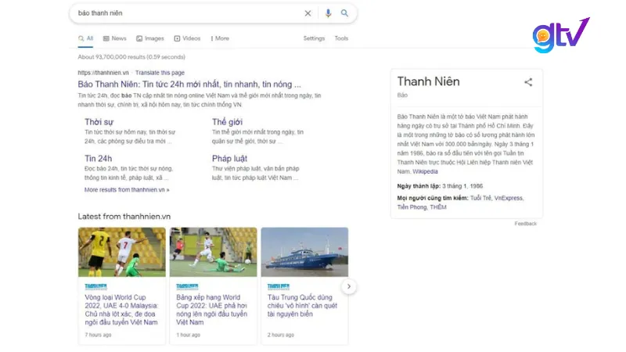Click the Thanh Niên logo above the 'Tàu Trung Quốc' headline
Image resolution: width=626 pixels, height=352 pixels.
point(279,286)
